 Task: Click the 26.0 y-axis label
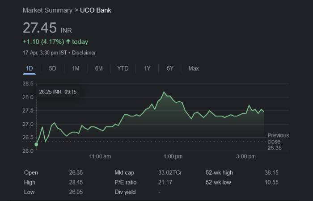28,151
